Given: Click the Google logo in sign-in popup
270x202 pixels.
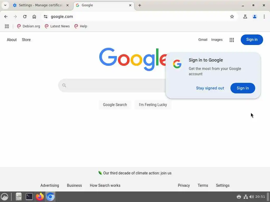Looking at the screenshot, I should pyautogui.click(x=177, y=64).
